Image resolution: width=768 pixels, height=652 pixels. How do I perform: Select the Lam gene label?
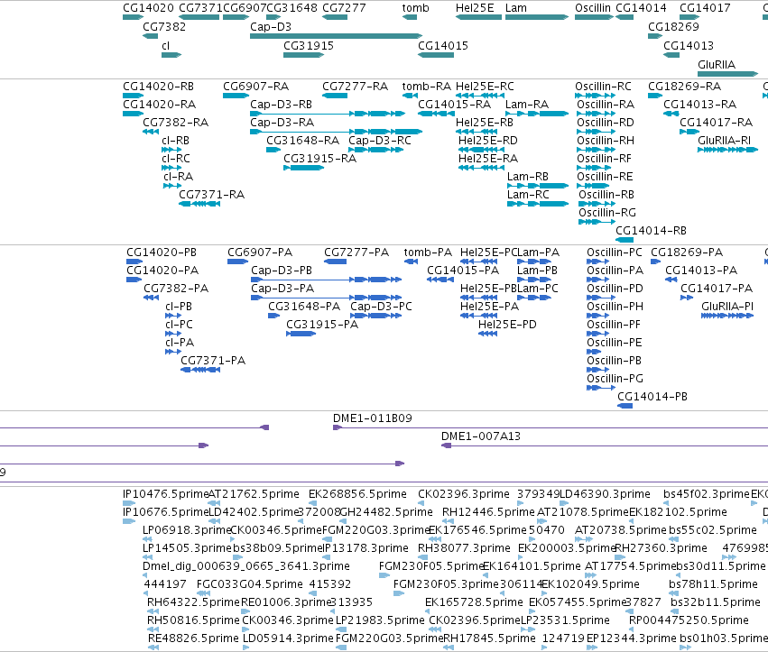pos(516,8)
